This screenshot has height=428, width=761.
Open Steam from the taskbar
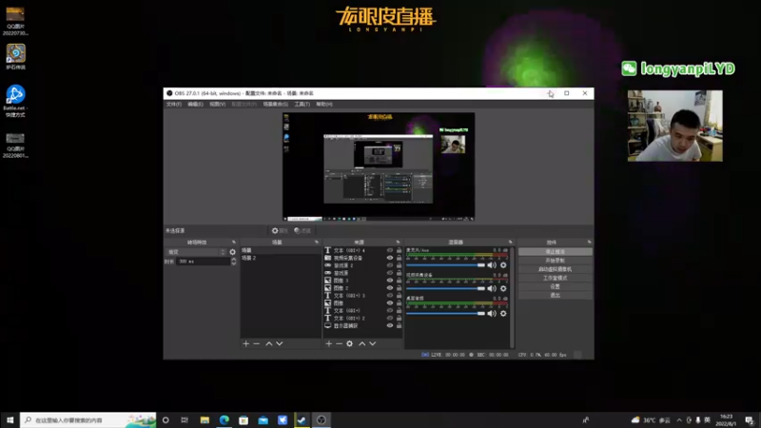tap(302, 420)
